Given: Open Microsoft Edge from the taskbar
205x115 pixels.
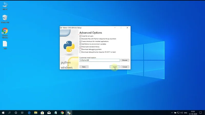Looking at the screenshot, I should tap(29, 112).
